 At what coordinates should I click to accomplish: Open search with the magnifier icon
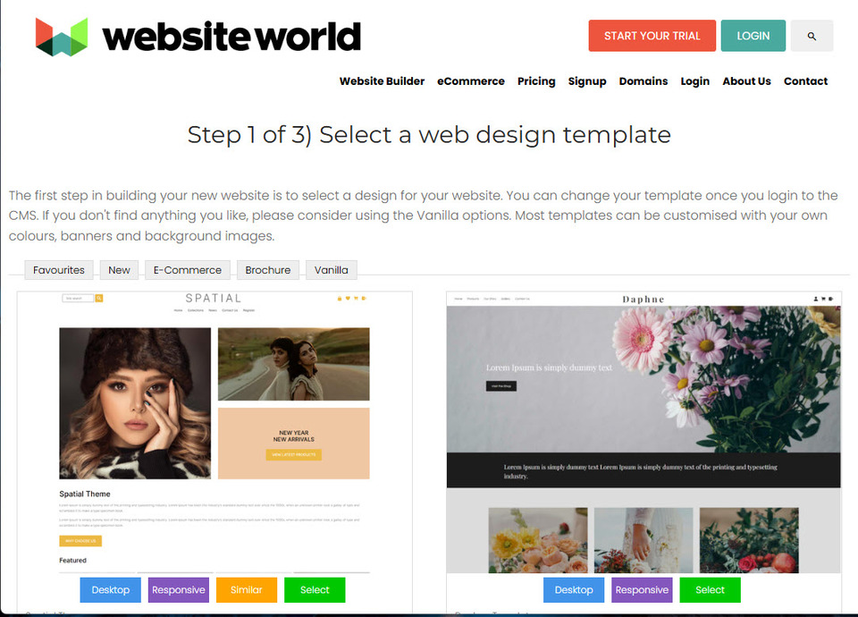812,36
